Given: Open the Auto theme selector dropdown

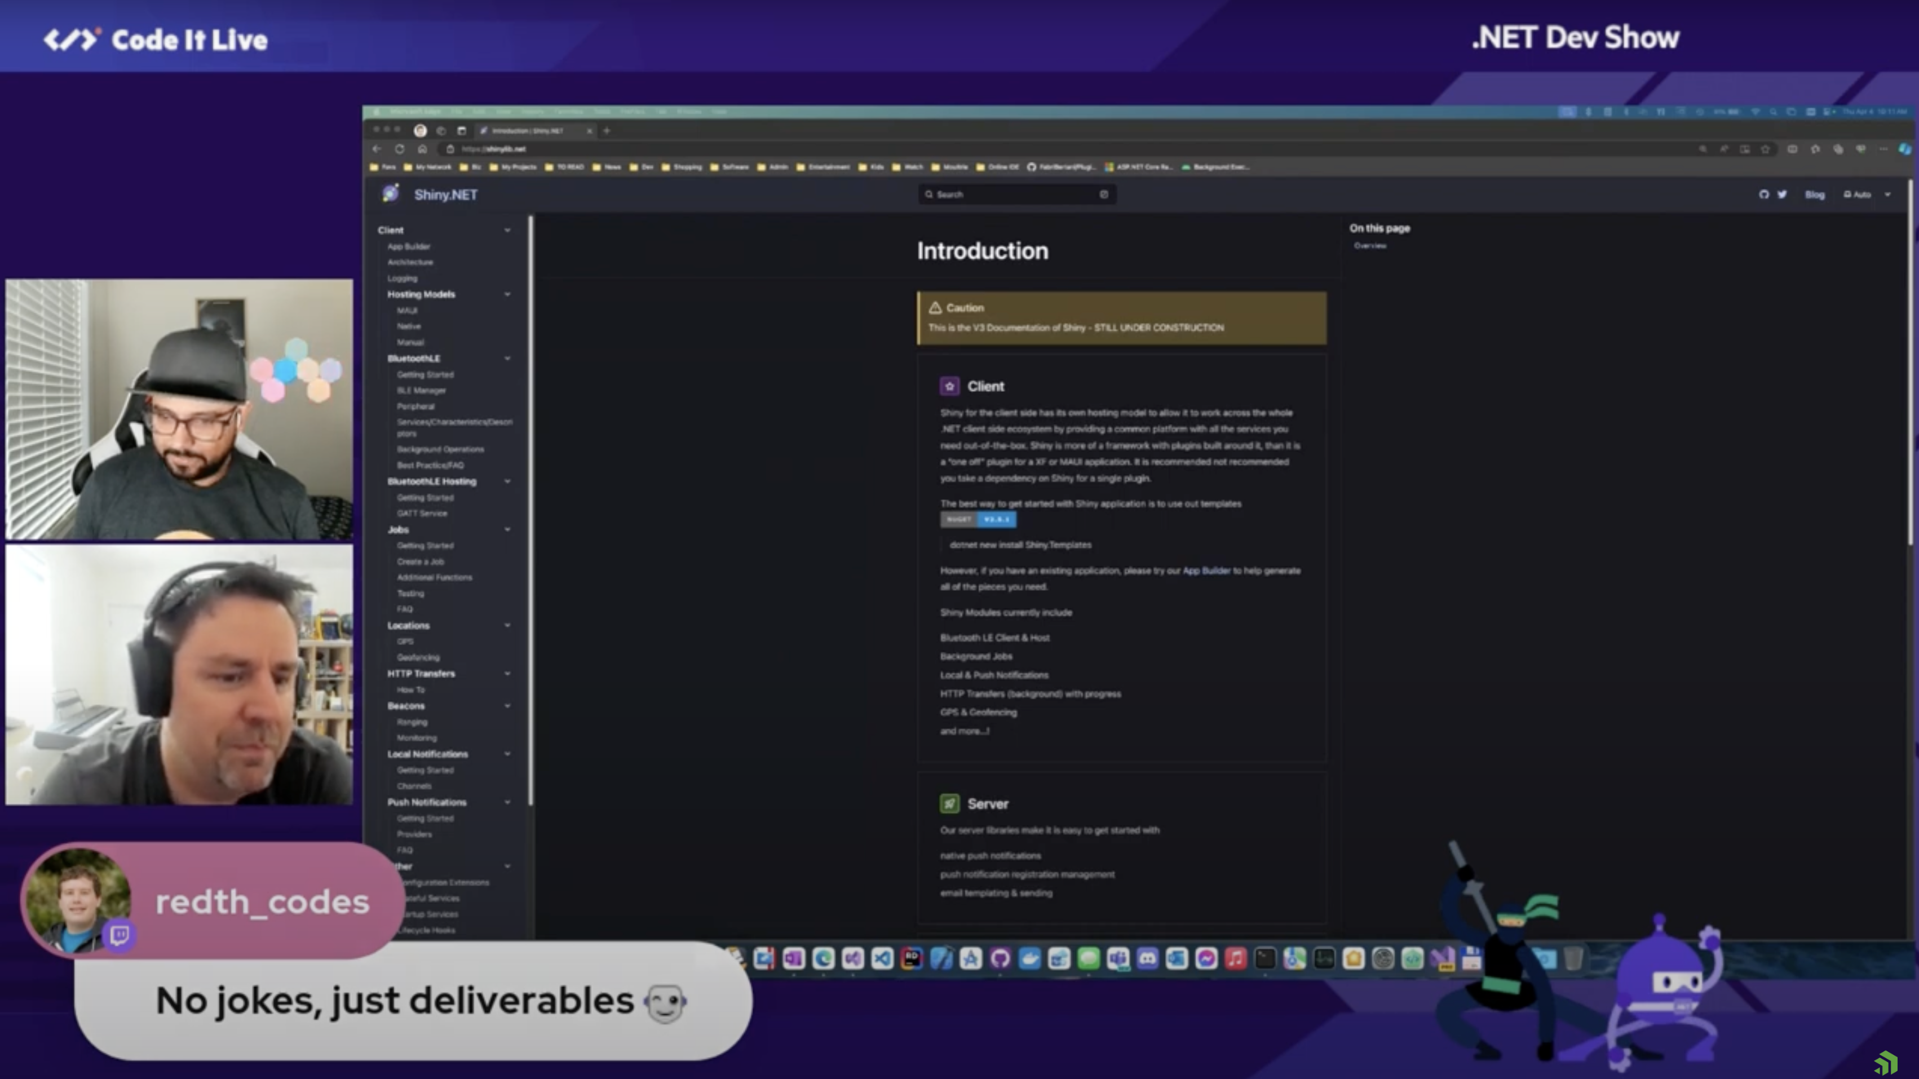Looking at the screenshot, I should tap(1867, 194).
